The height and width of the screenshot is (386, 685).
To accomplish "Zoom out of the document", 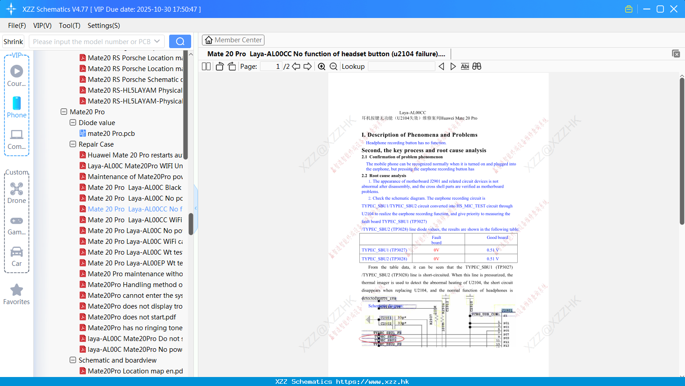I will 334,67.
